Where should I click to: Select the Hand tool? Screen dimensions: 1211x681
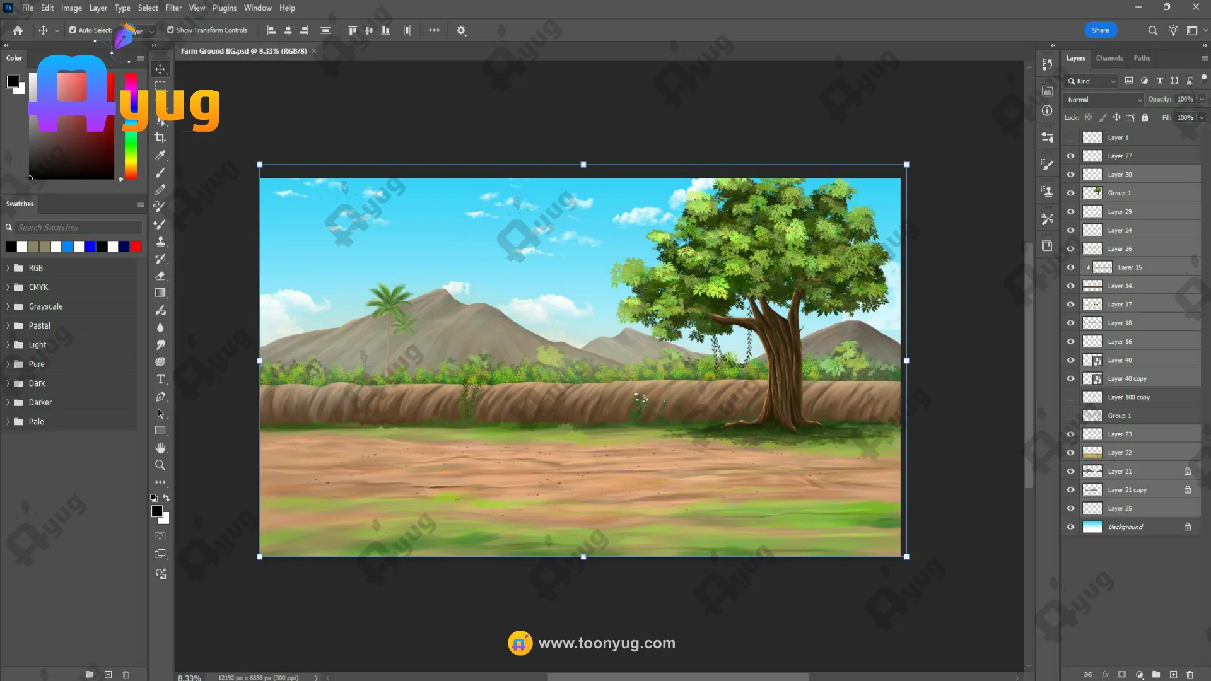point(160,448)
